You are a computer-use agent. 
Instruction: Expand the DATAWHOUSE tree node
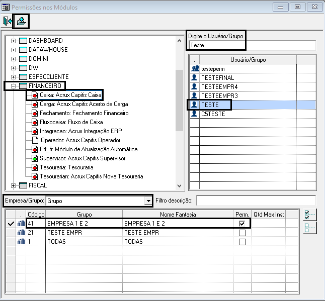click(13, 50)
